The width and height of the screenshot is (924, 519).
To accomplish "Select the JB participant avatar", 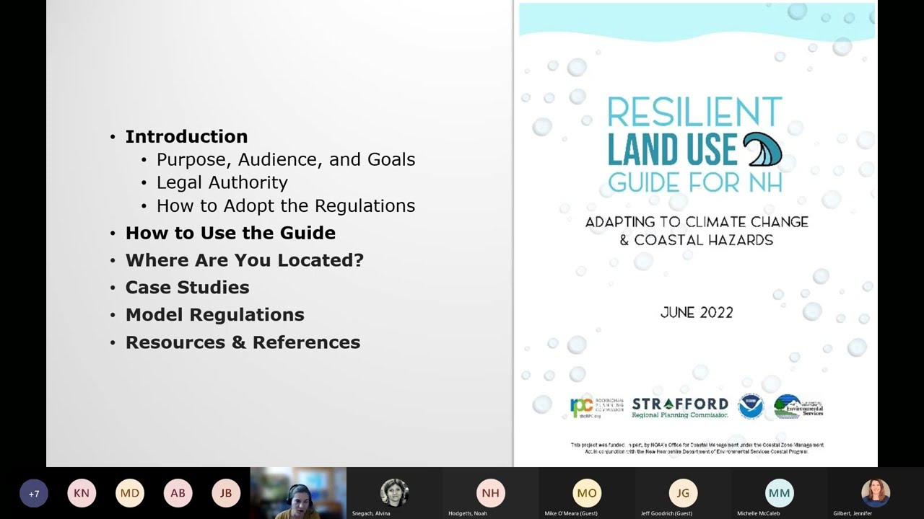I will pyautogui.click(x=226, y=493).
